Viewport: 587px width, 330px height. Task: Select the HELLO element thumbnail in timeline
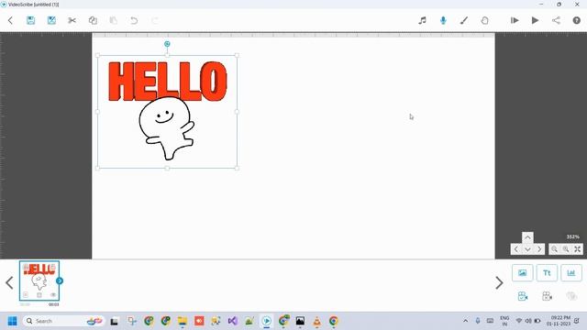point(39,280)
